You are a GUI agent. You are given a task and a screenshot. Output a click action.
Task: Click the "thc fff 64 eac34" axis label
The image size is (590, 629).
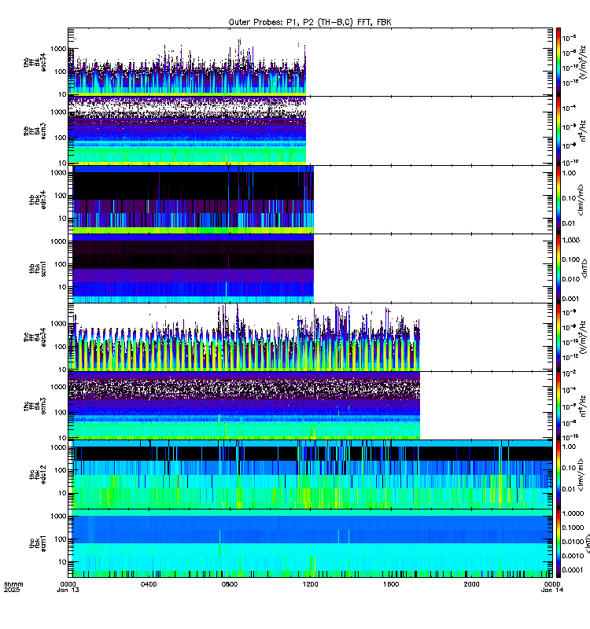tap(35, 337)
